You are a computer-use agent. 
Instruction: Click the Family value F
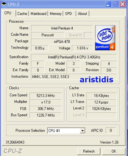[x=38, y=63]
